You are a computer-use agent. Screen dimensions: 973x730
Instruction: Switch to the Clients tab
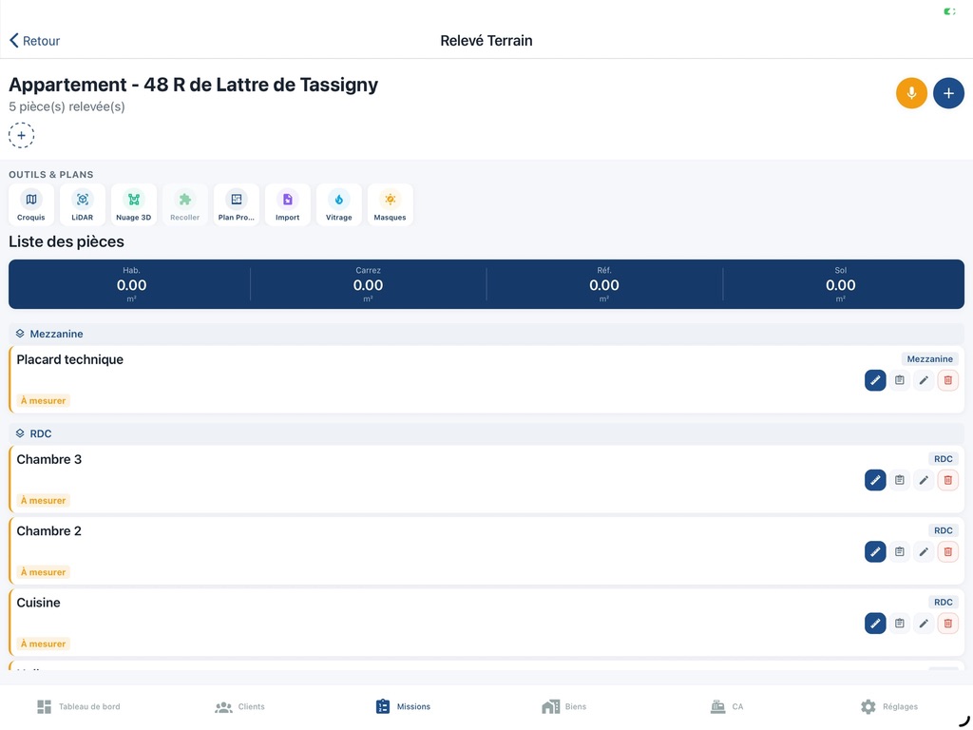[x=239, y=707]
